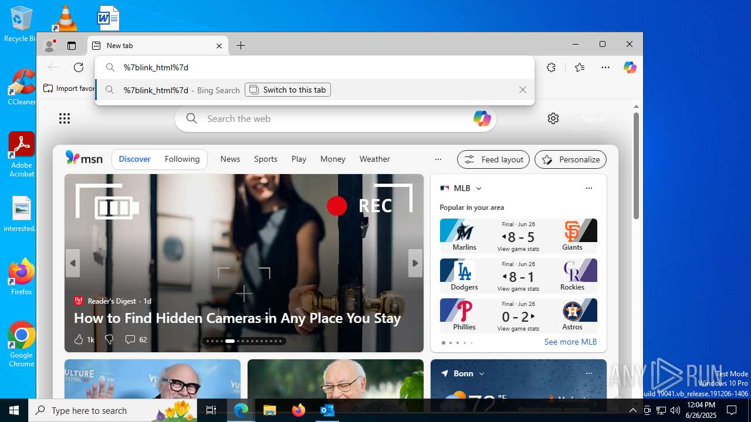The width and height of the screenshot is (751, 422).
Task: Dislike the Hidden Cameras story
Action: (109, 339)
